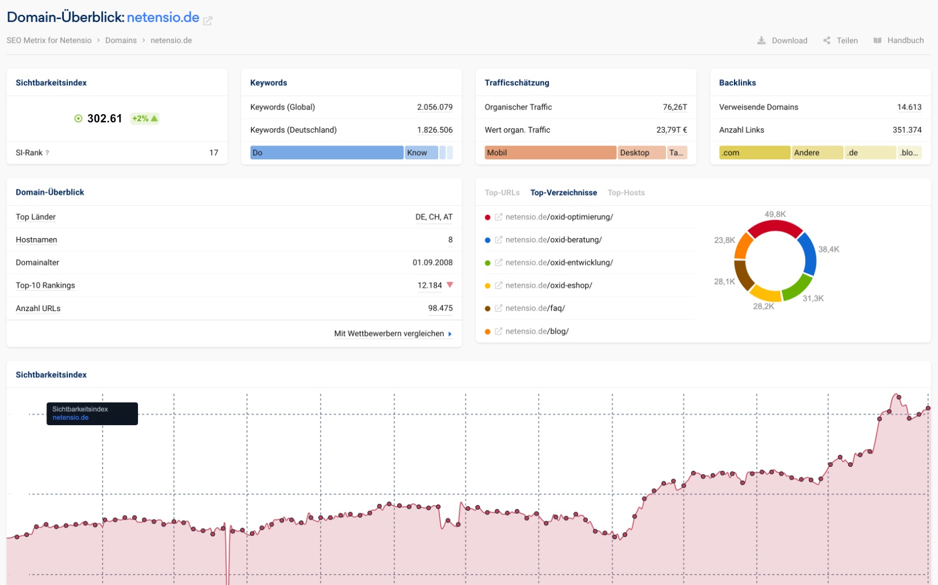
Task: Open SEO Metrix for Netensio breadcrumb
Action: click(x=49, y=41)
